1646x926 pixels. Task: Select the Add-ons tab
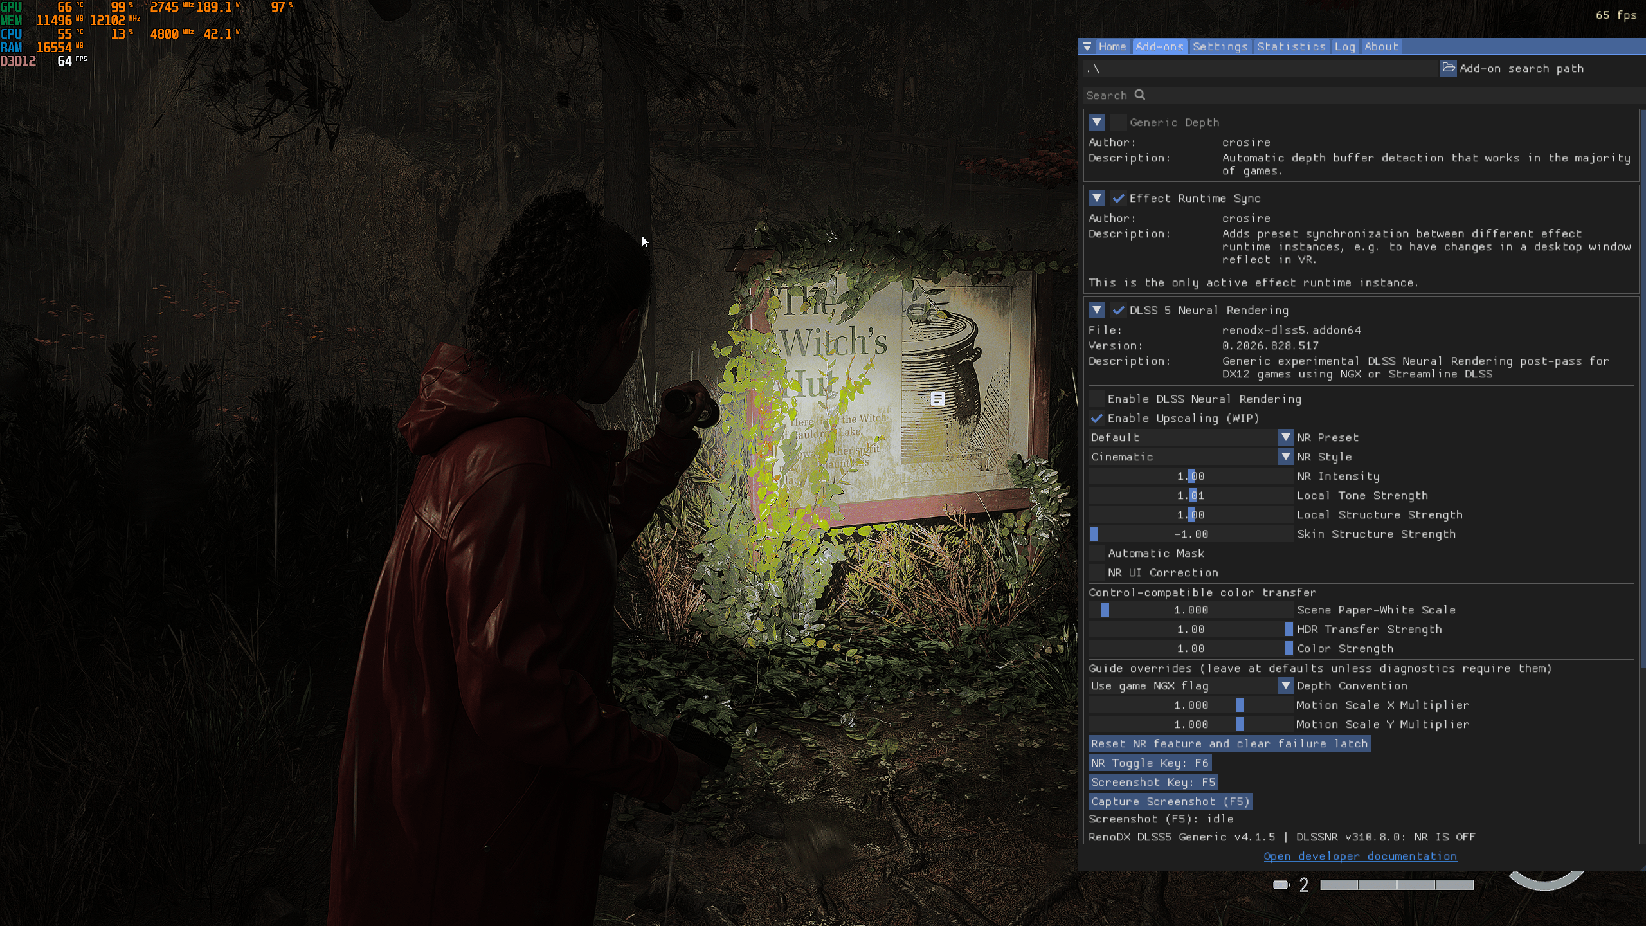(x=1159, y=46)
